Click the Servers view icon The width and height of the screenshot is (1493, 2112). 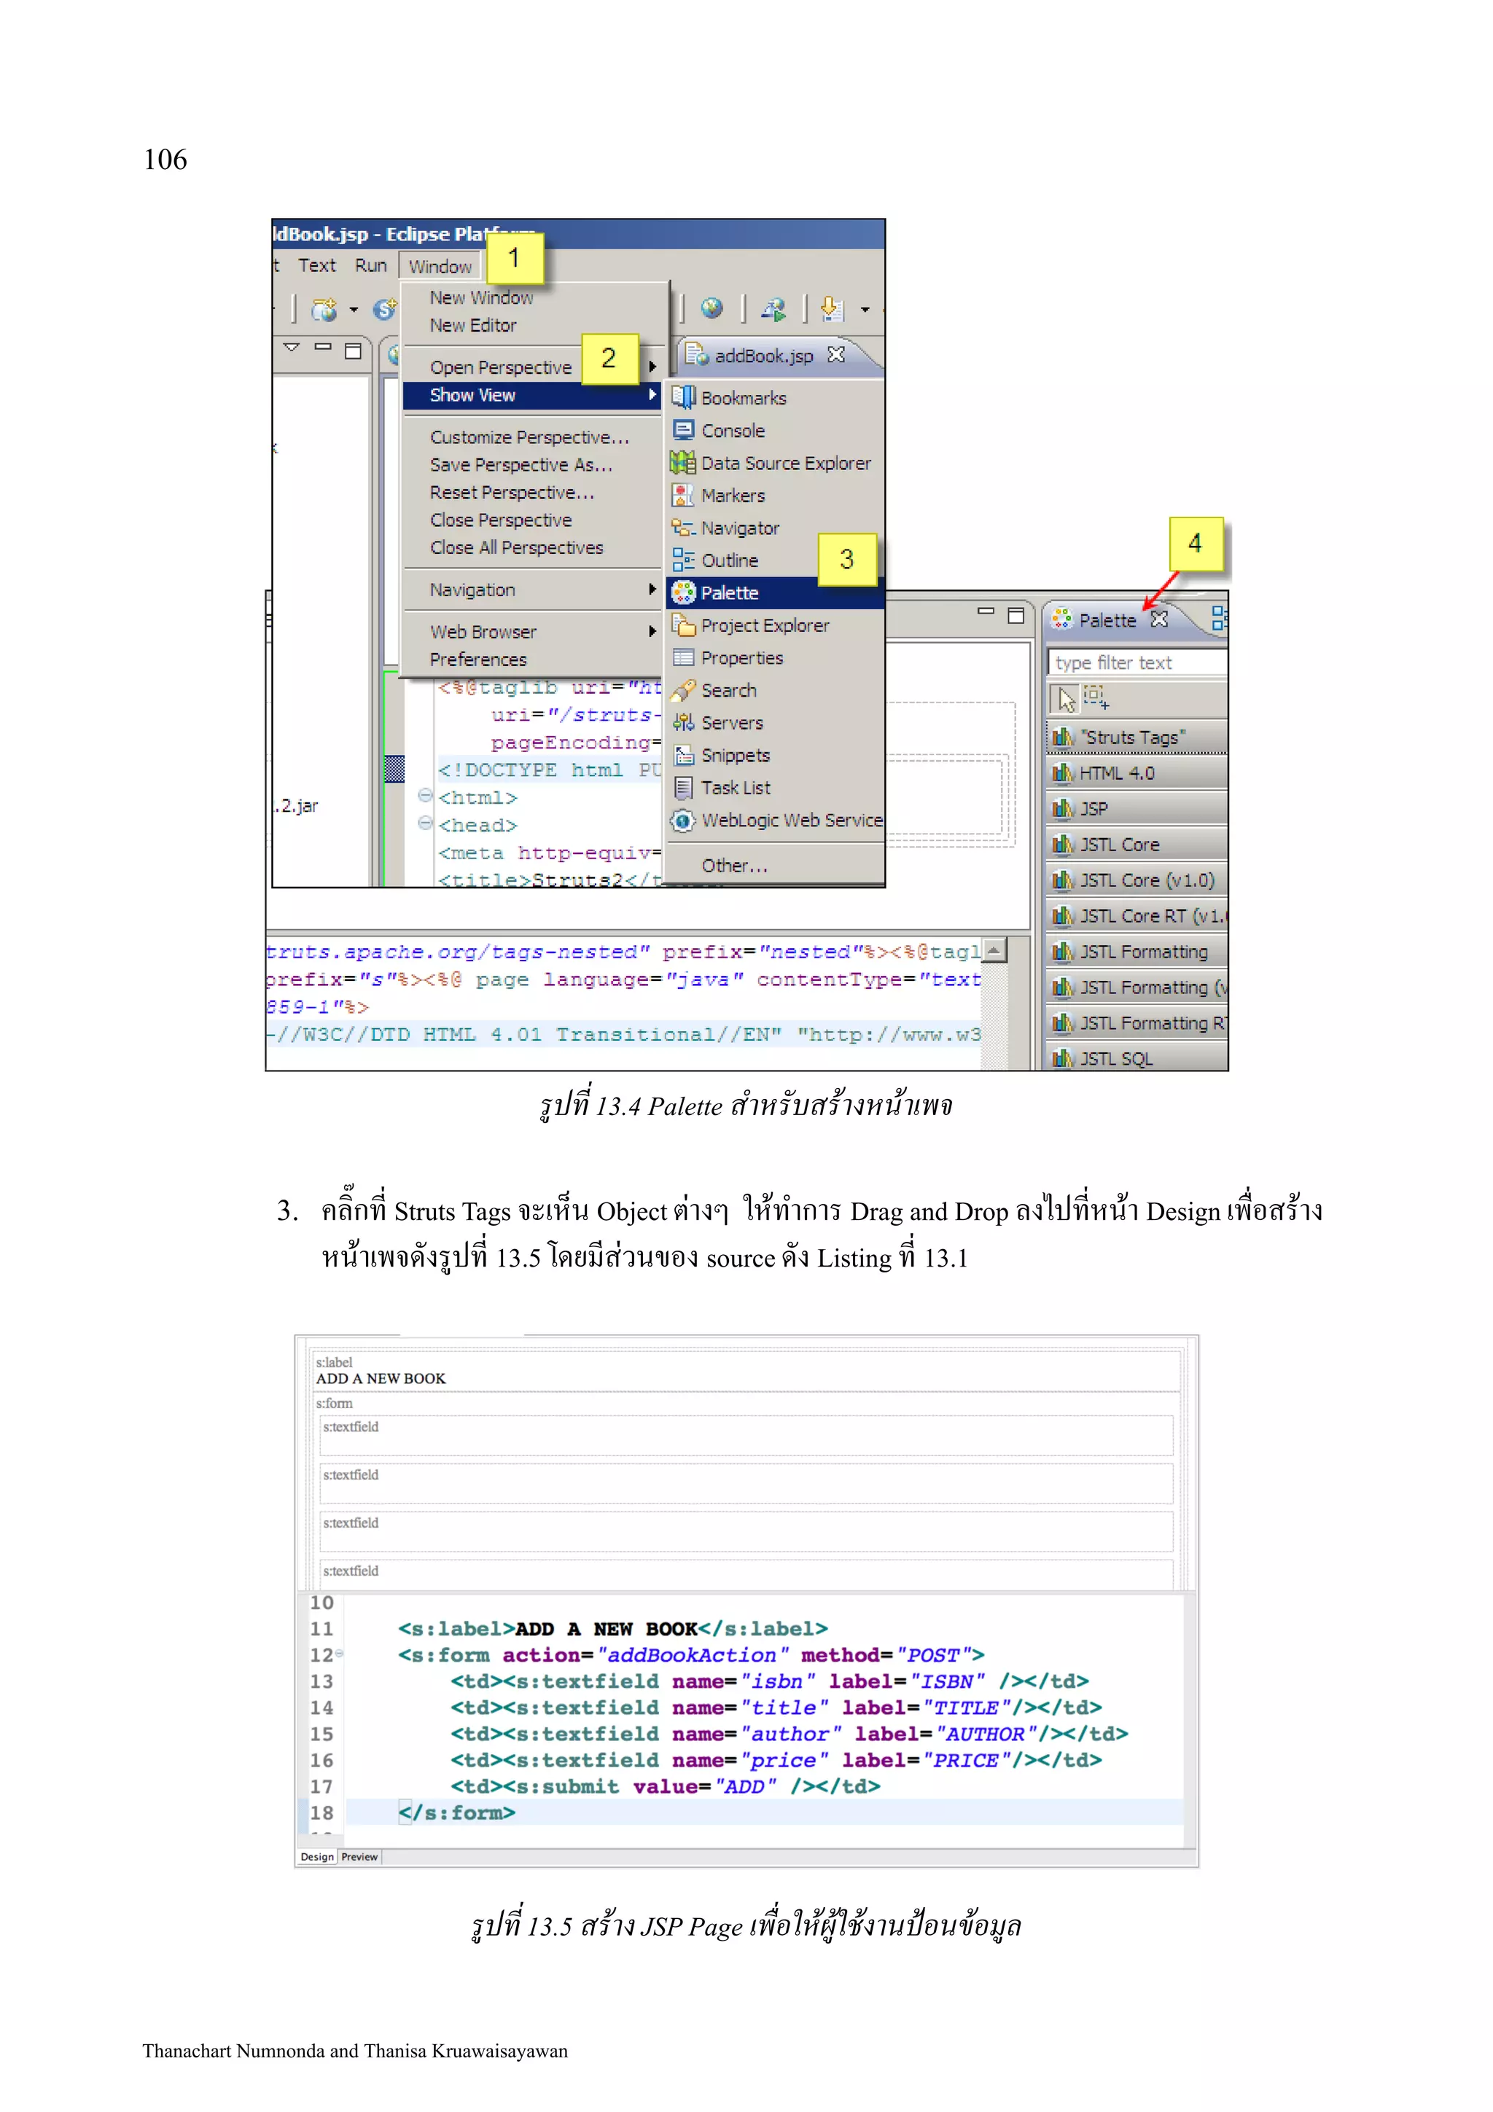682,723
